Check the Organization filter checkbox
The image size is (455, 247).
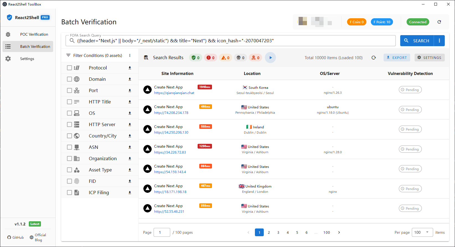point(69,158)
